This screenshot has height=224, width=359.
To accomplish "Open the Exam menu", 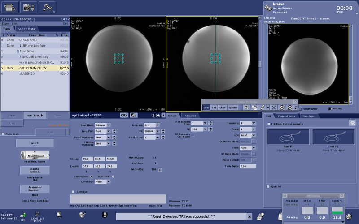I will point(5,24).
